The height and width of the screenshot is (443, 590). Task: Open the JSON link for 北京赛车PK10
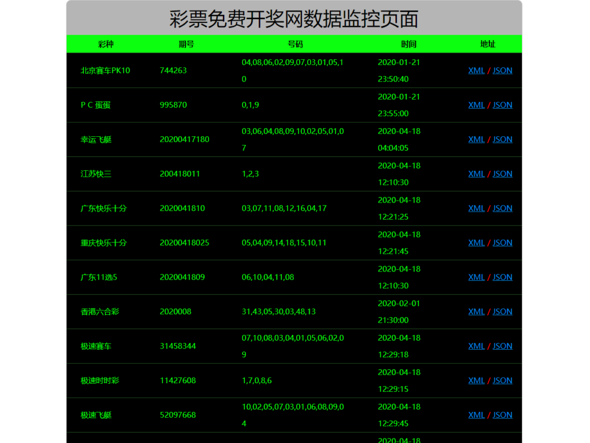pyautogui.click(x=502, y=70)
